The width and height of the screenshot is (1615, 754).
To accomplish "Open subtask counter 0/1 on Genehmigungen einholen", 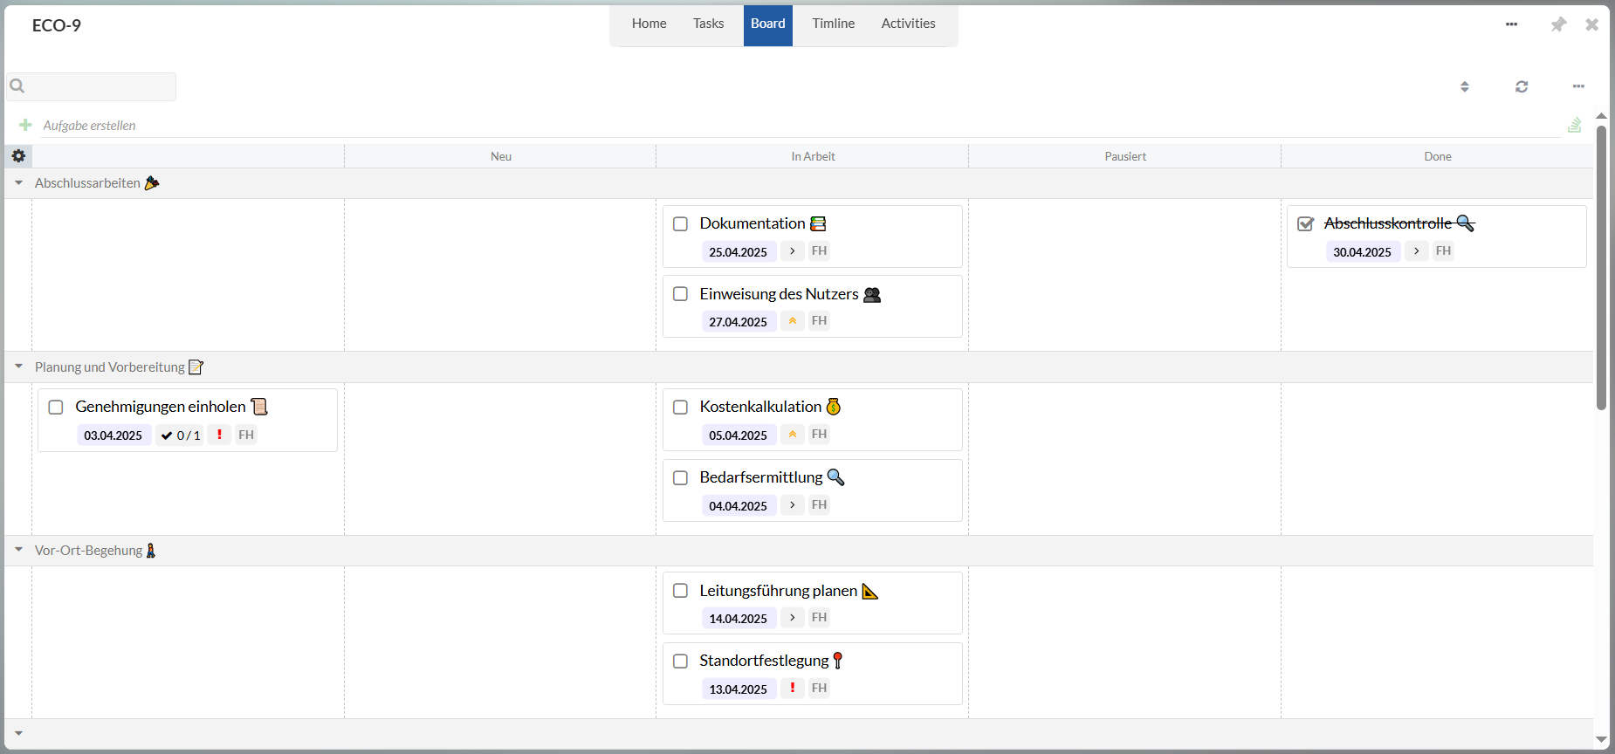I will point(181,435).
